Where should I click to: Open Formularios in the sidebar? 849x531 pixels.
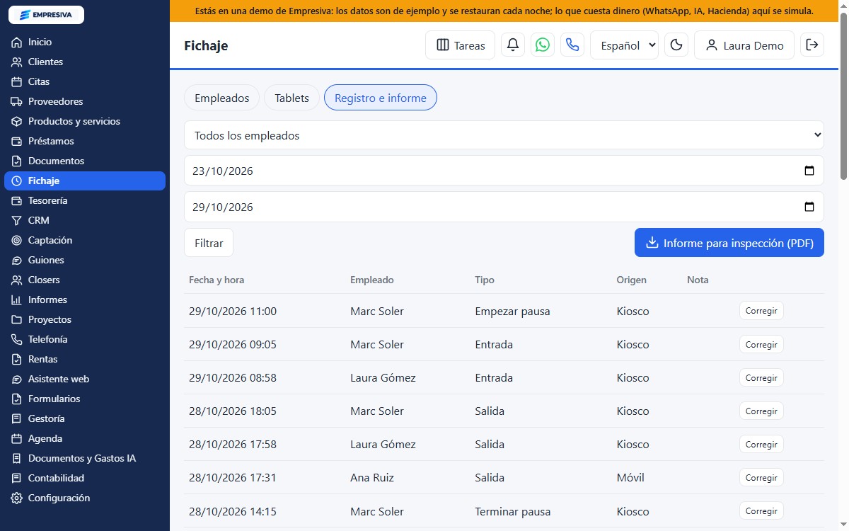(x=85, y=399)
